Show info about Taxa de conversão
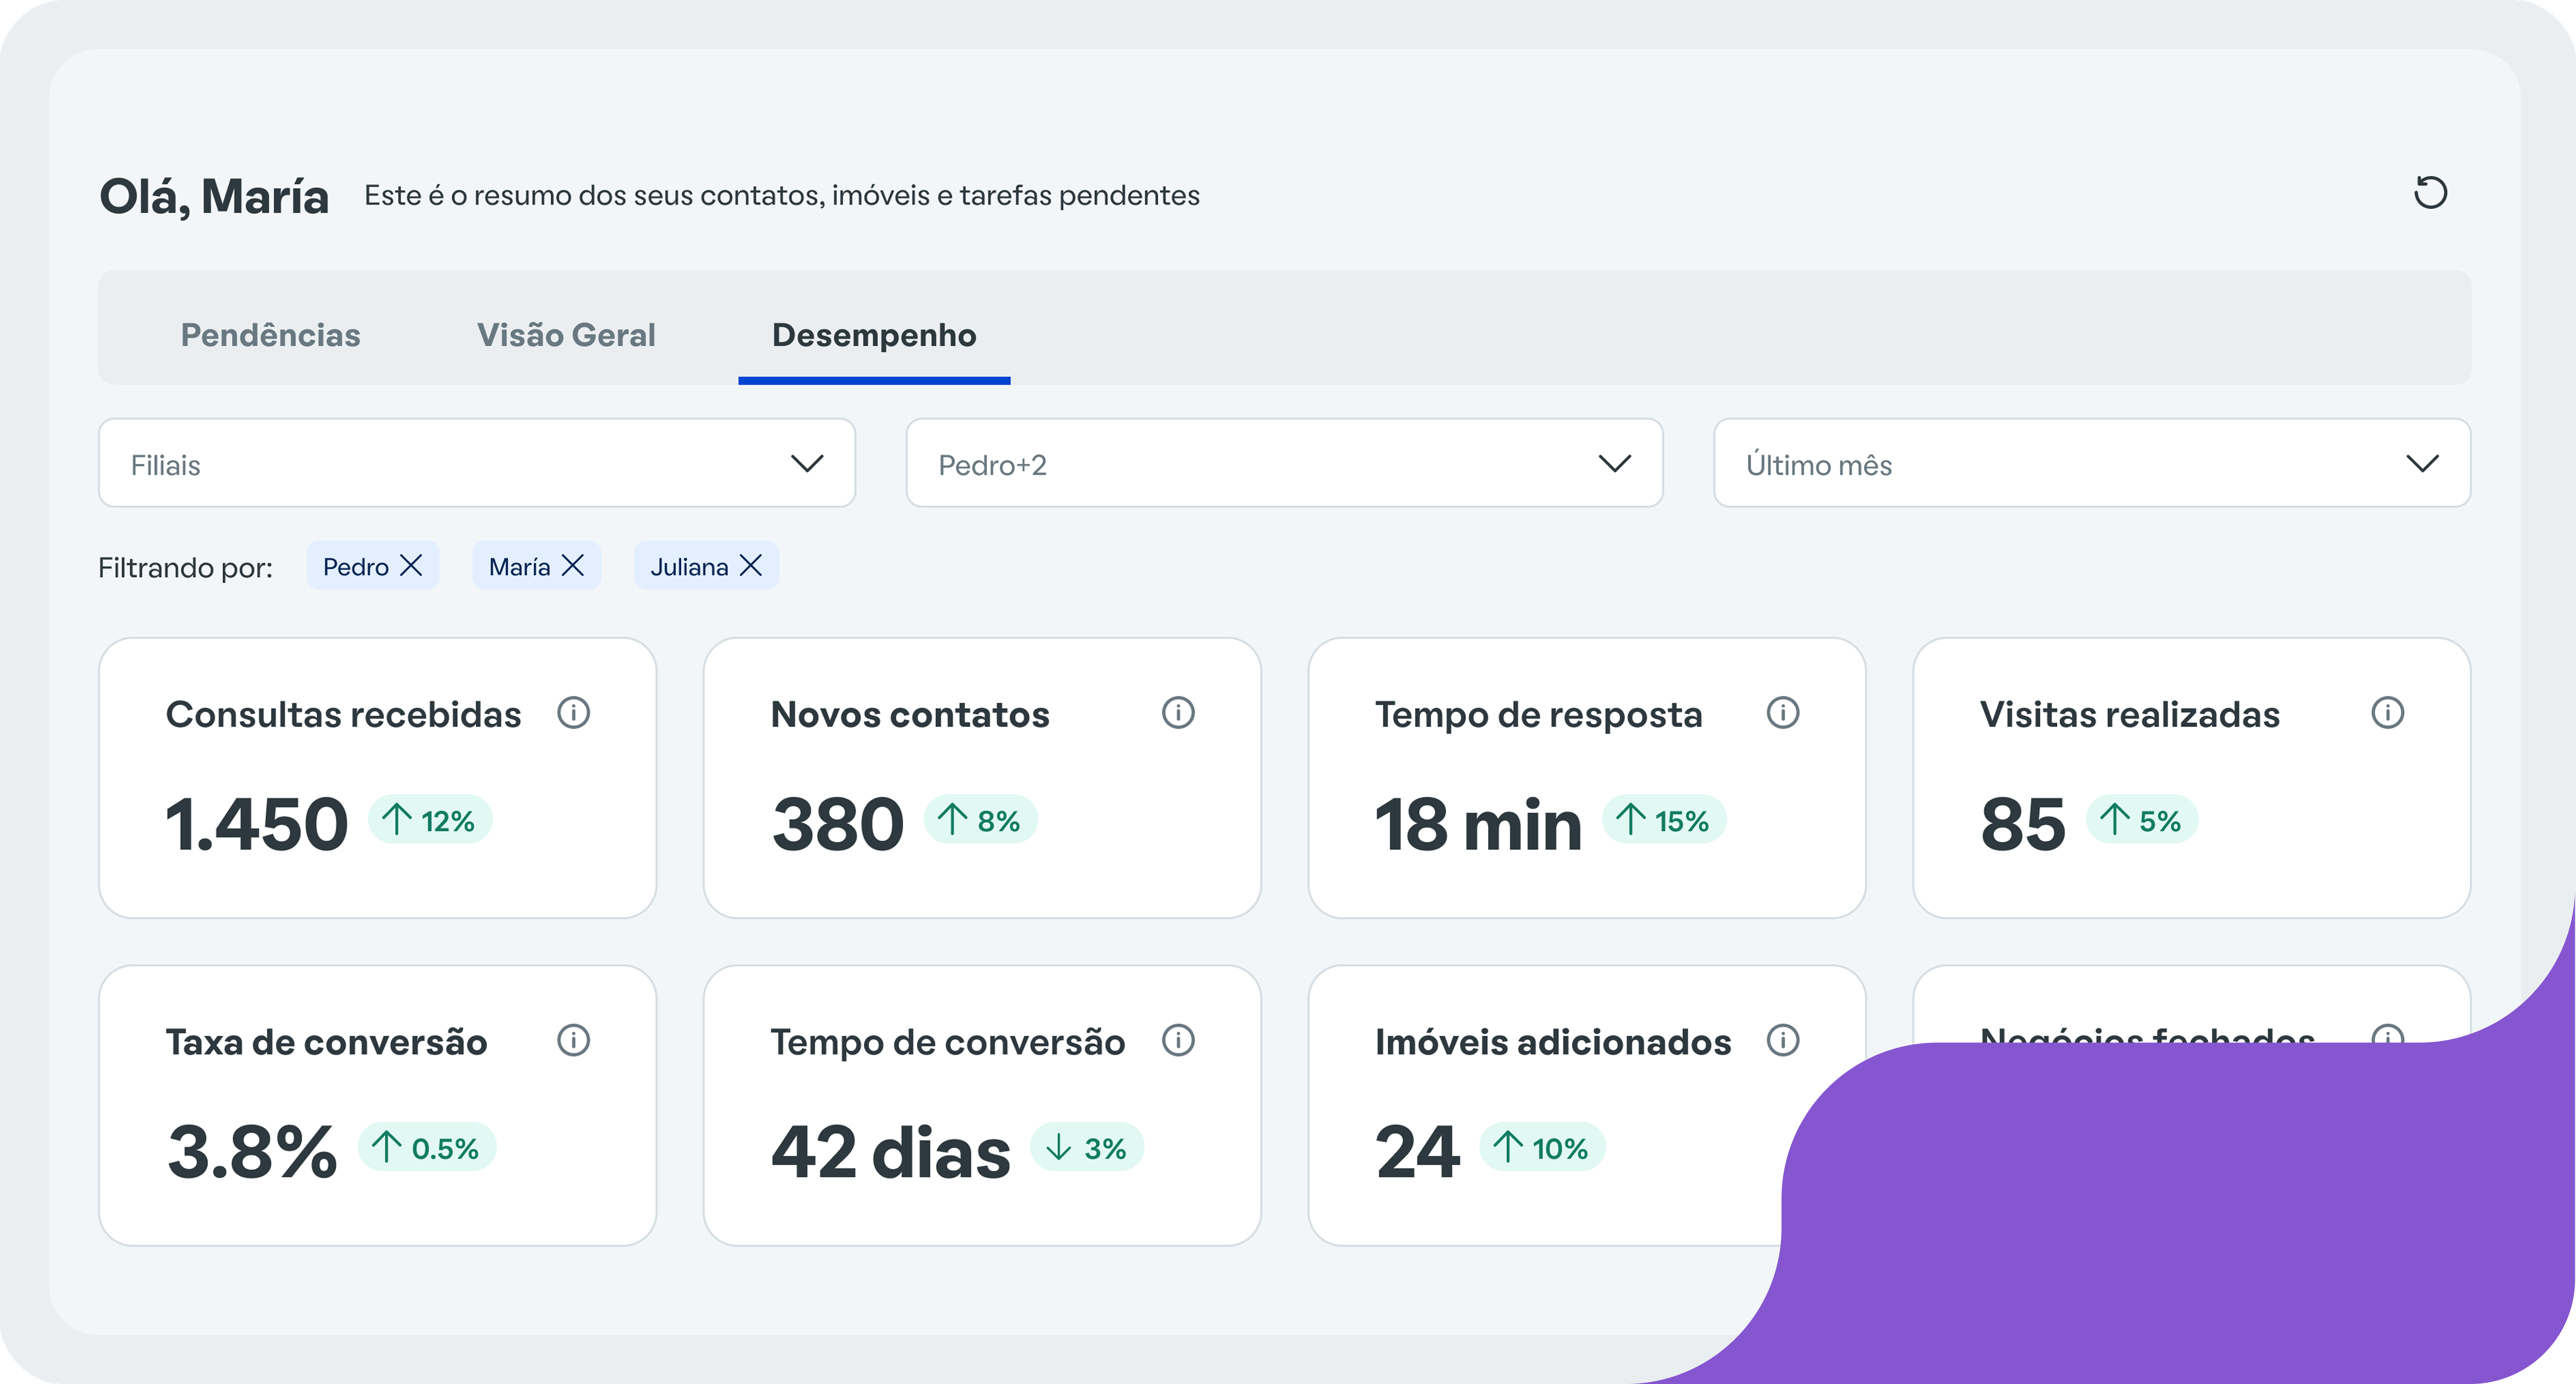The height and width of the screenshot is (1384, 2576). (574, 1041)
